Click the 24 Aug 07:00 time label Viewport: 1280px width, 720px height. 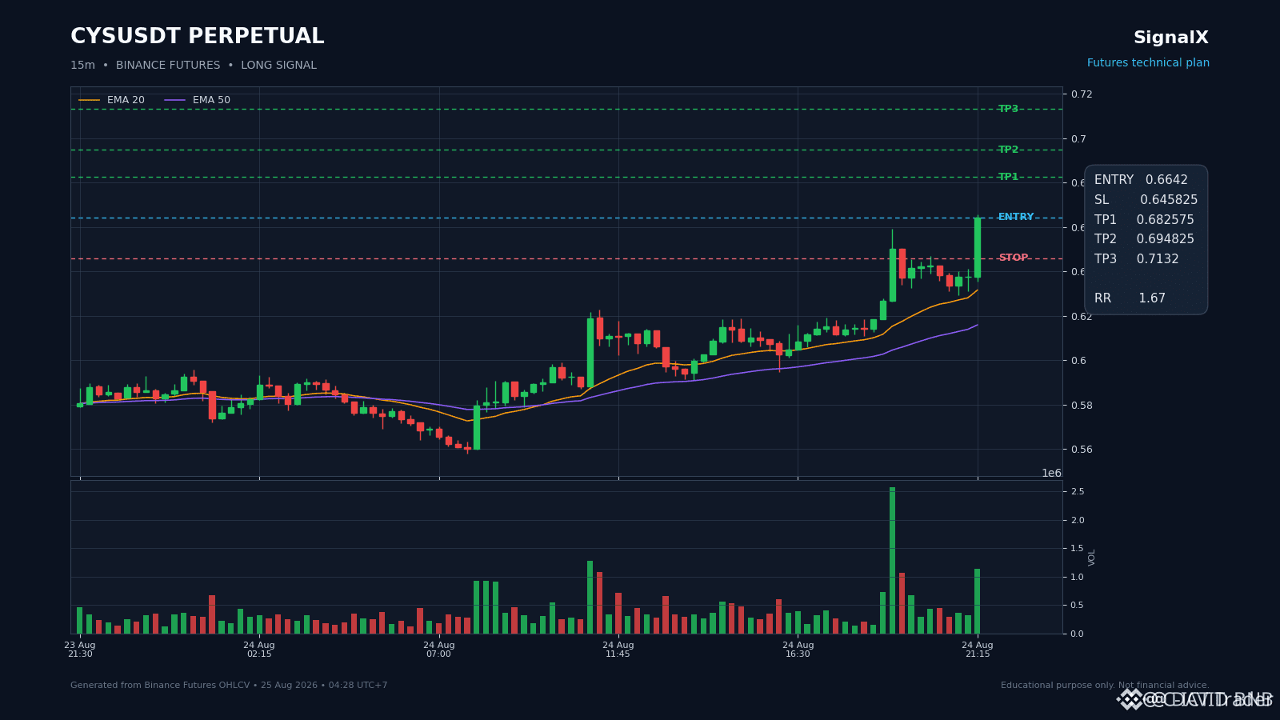click(438, 650)
